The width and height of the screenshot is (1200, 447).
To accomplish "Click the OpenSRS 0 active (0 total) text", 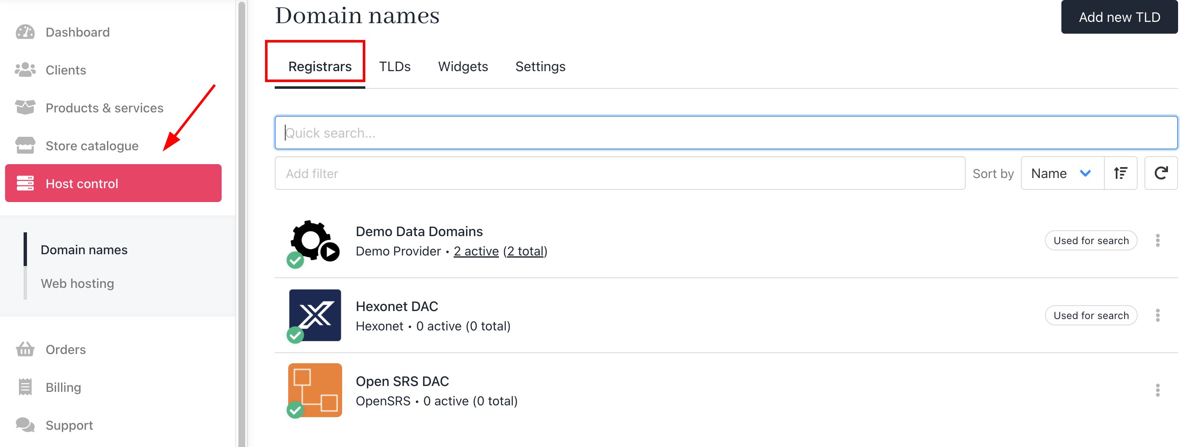I will pos(437,401).
